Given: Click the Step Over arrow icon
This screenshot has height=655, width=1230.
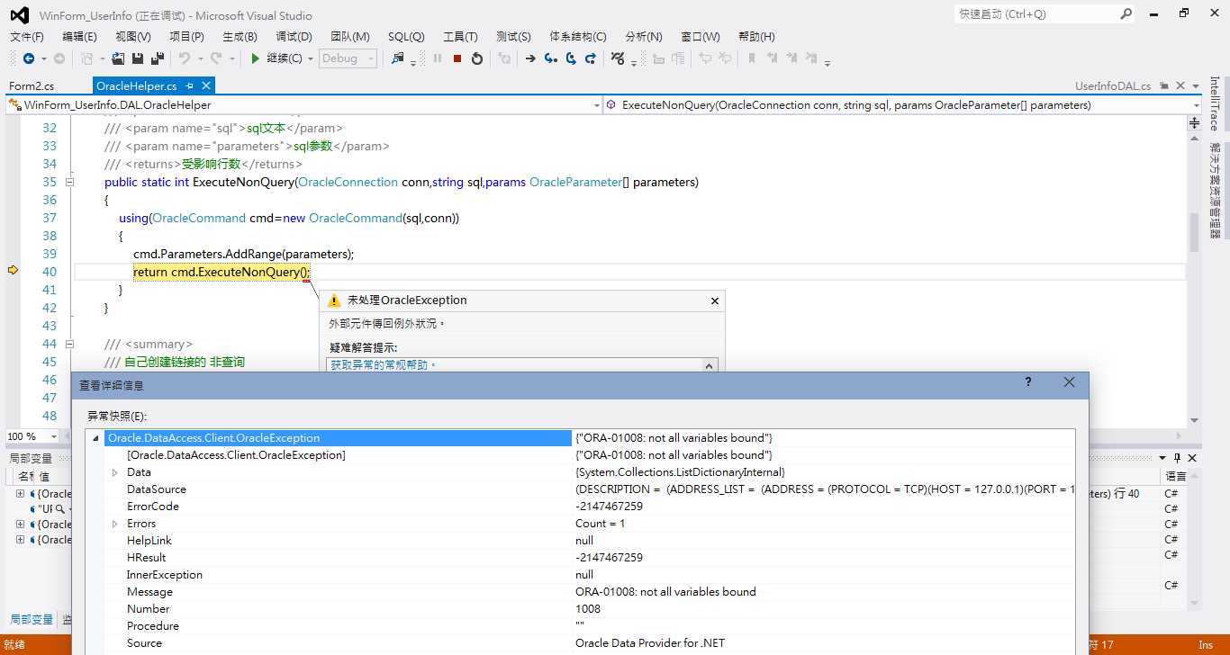Looking at the screenshot, I should (x=571, y=58).
